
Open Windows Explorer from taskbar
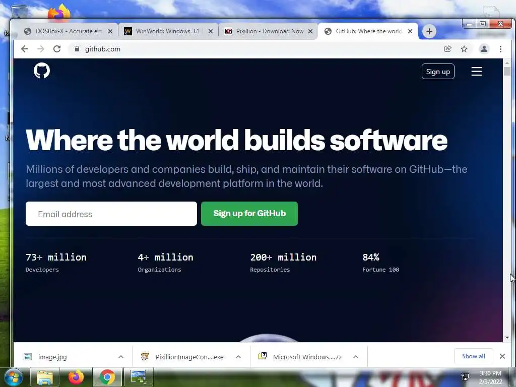tap(45, 377)
